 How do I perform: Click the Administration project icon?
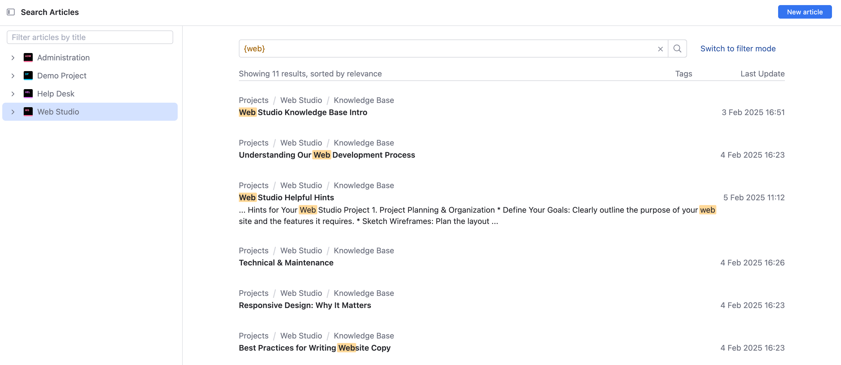tap(28, 58)
